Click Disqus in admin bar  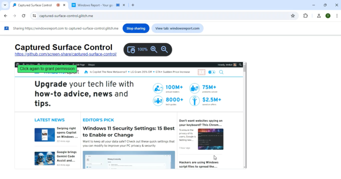(x=91, y=65)
